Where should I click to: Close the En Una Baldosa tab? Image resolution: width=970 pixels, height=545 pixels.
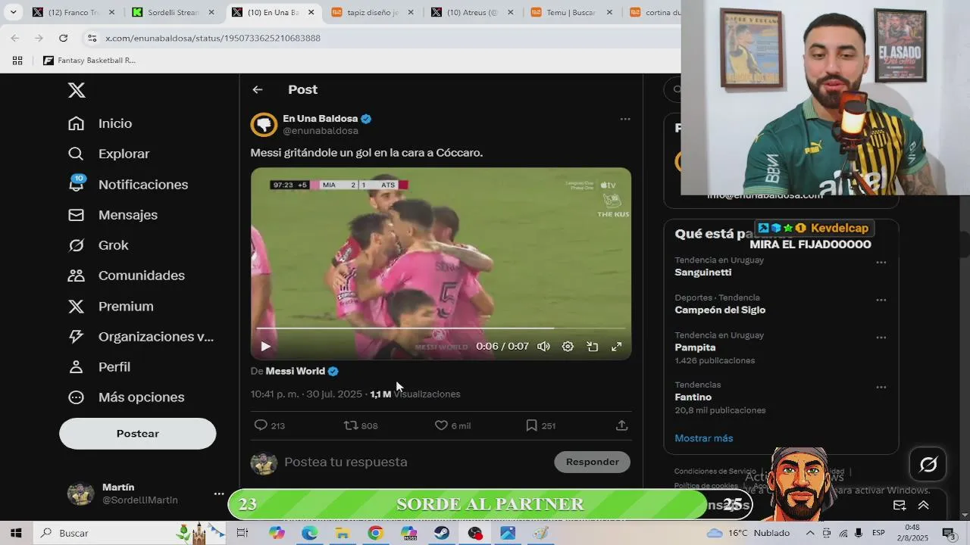[311, 12]
